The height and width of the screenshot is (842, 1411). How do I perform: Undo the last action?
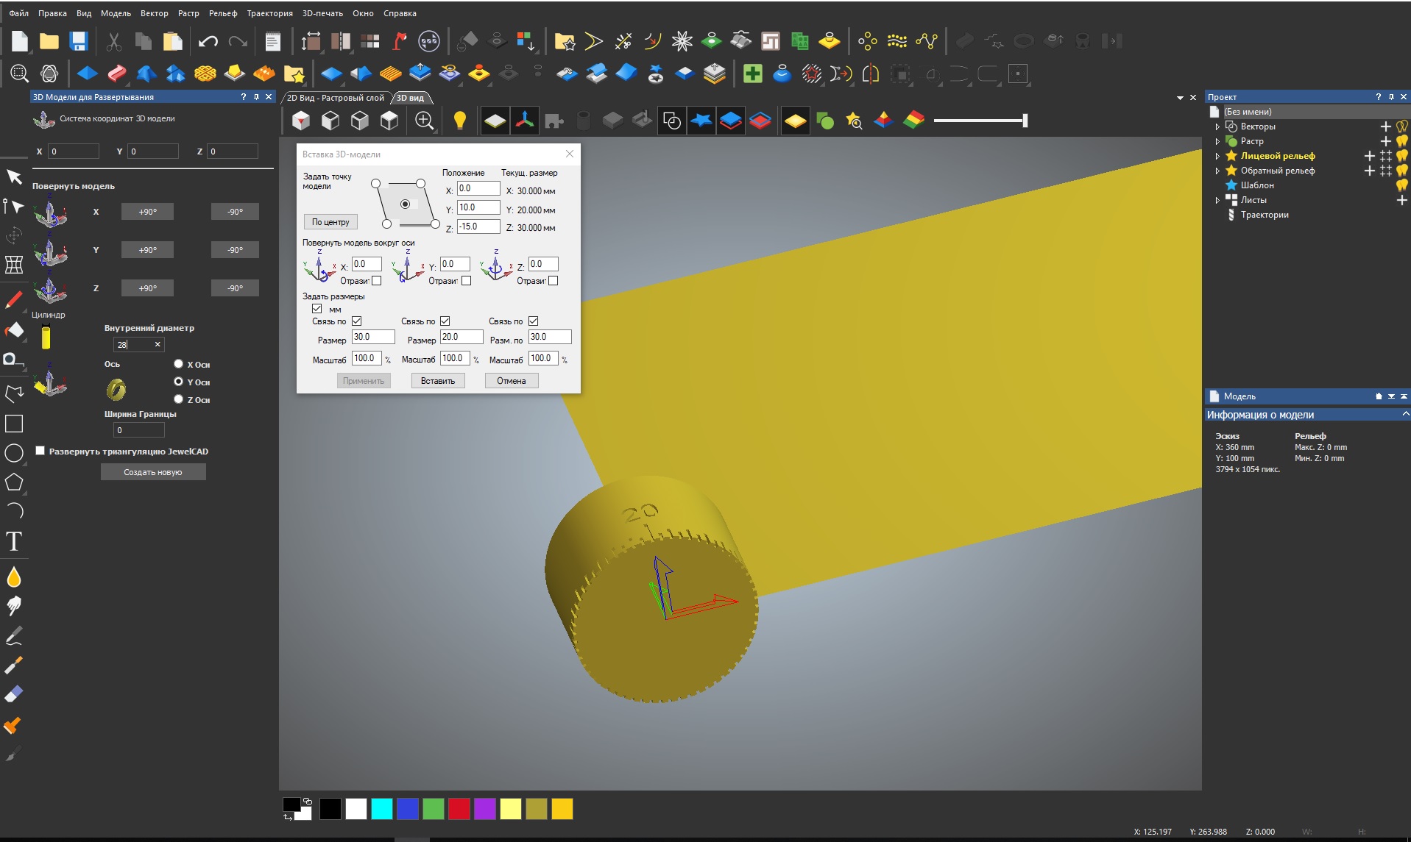click(x=208, y=41)
